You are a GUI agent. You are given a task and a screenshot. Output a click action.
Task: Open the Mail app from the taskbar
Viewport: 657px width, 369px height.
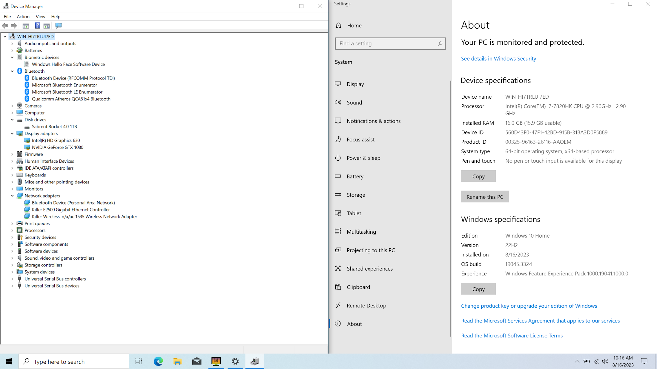click(197, 361)
